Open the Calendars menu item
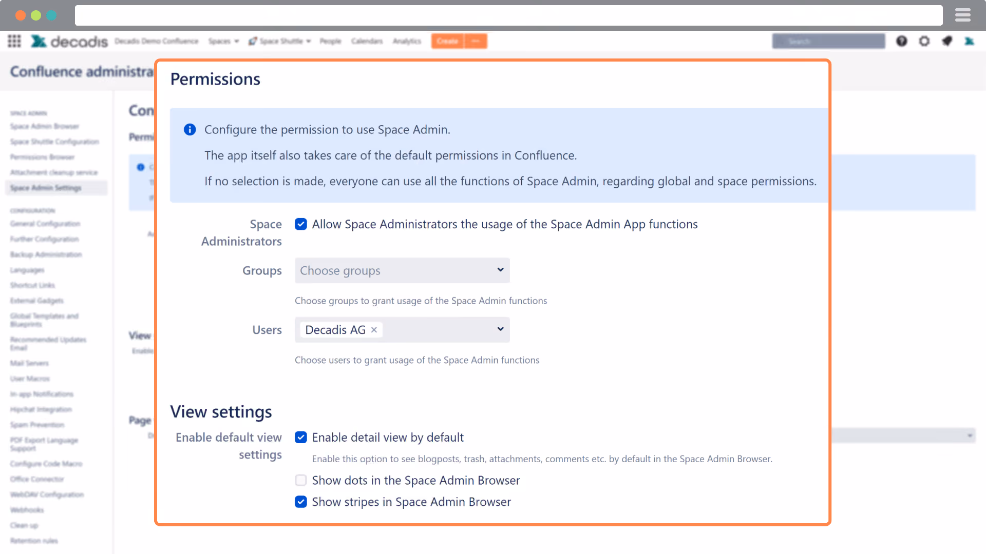Screen dimensions: 986x554 [367, 41]
